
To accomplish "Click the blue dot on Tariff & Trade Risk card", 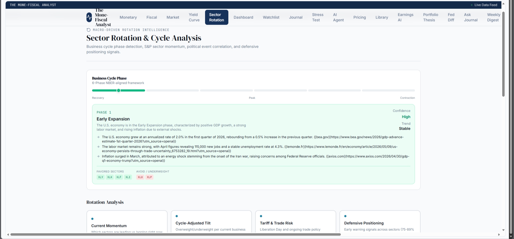I will pyautogui.click(x=261, y=216).
